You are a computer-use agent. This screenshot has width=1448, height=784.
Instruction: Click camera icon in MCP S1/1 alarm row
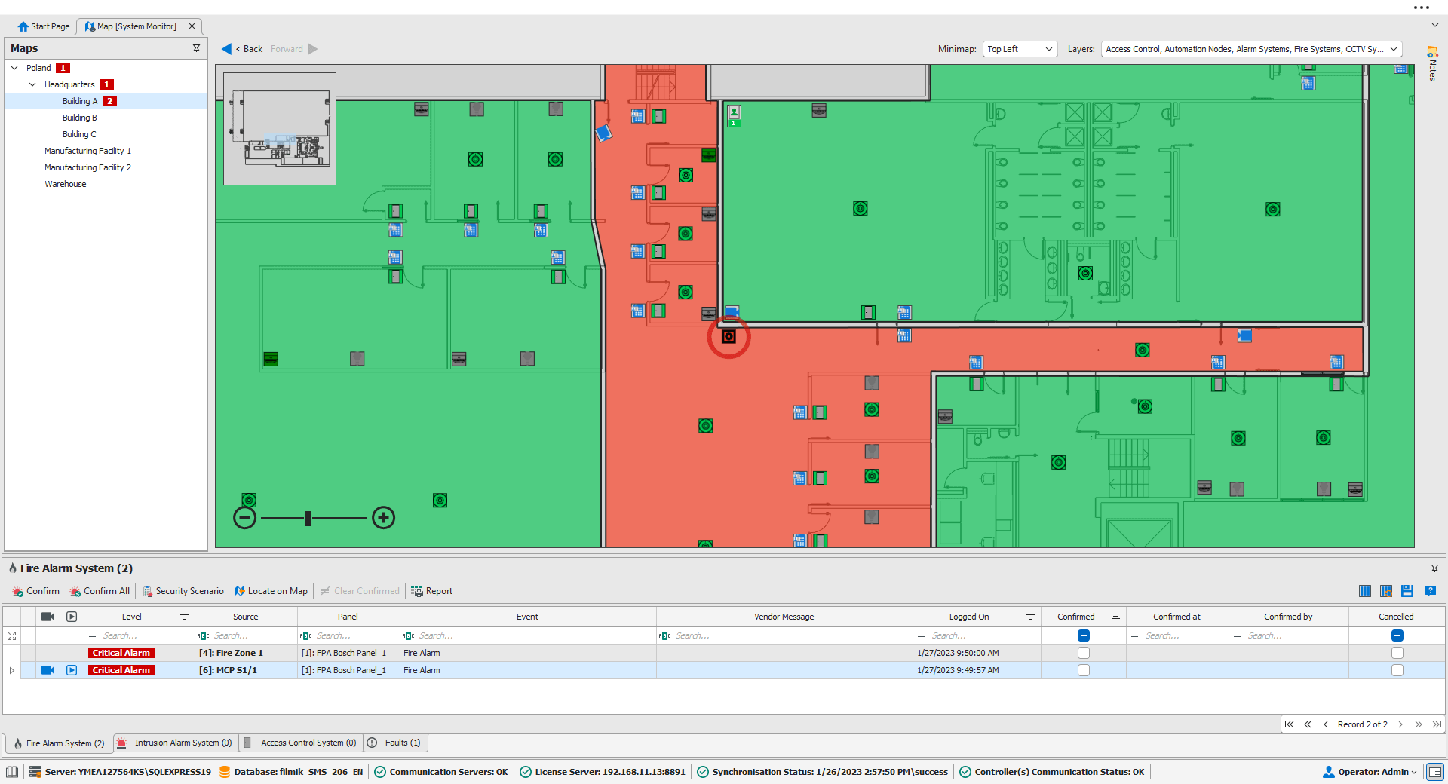coord(48,670)
